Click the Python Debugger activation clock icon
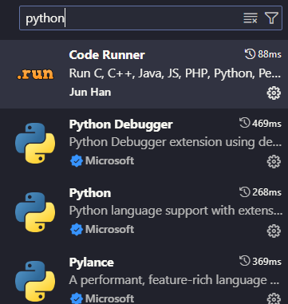Image resolution: width=288 pixels, height=304 pixels. pyautogui.click(x=245, y=123)
